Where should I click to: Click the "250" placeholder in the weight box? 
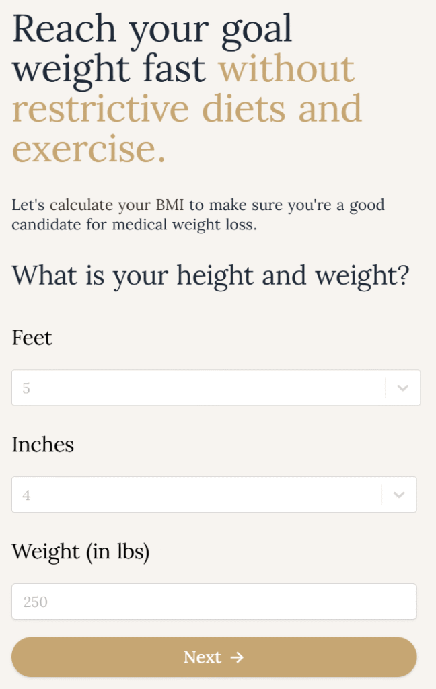point(36,602)
